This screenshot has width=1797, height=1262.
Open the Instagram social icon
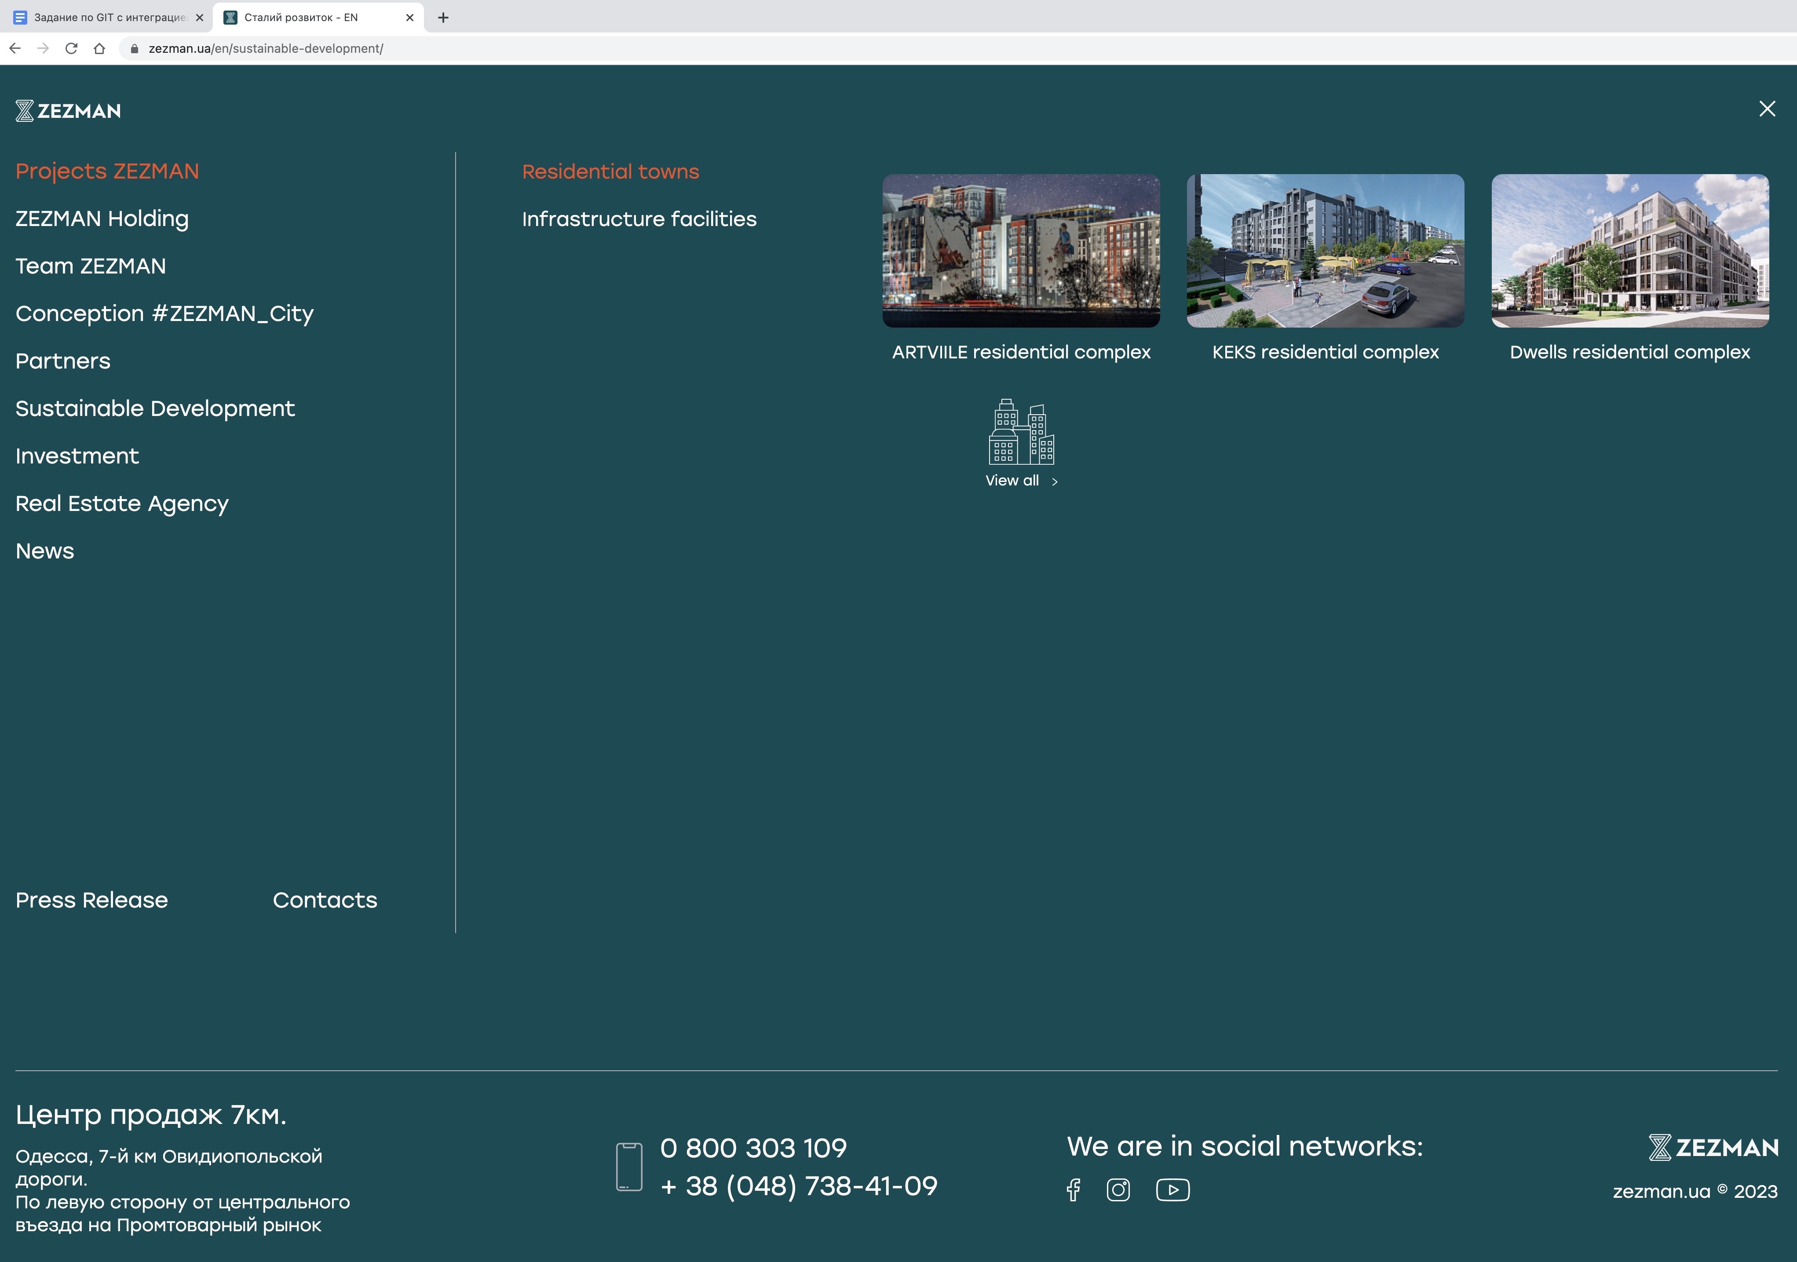pyautogui.click(x=1118, y=1190)
